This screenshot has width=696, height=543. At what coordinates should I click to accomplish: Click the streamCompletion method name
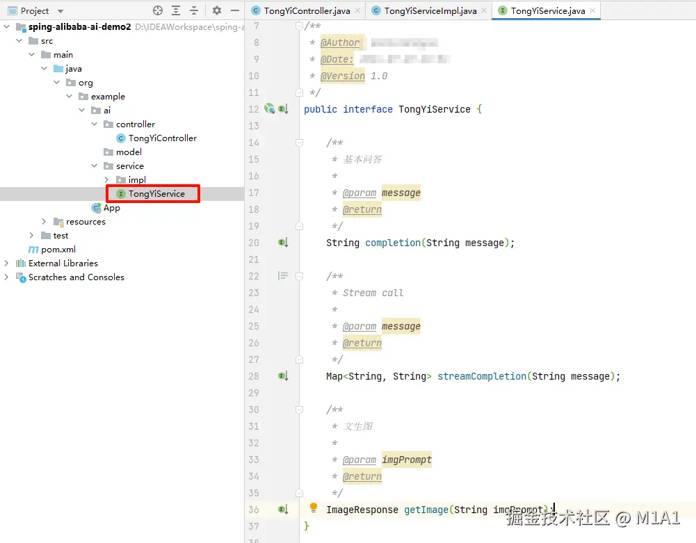pos(482,377)
